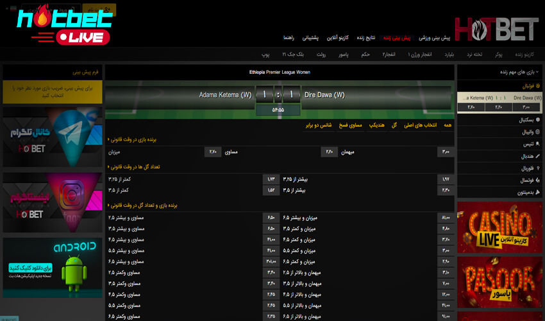Click the volleyball icon in the sidebar
This screenshot has width=545, height=321.
(x=538, y=132)
